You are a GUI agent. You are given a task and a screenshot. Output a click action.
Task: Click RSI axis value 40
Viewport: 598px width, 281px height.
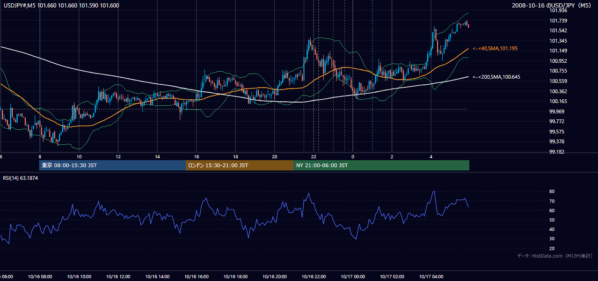click(x=552, y=229)
